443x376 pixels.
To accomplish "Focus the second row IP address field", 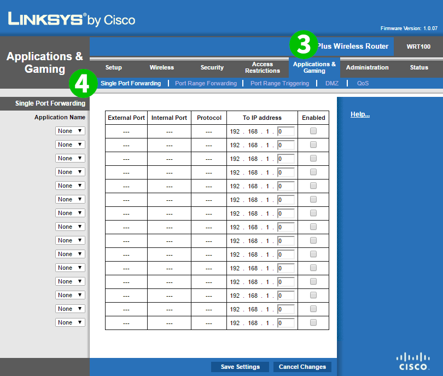I will (286, 145).
